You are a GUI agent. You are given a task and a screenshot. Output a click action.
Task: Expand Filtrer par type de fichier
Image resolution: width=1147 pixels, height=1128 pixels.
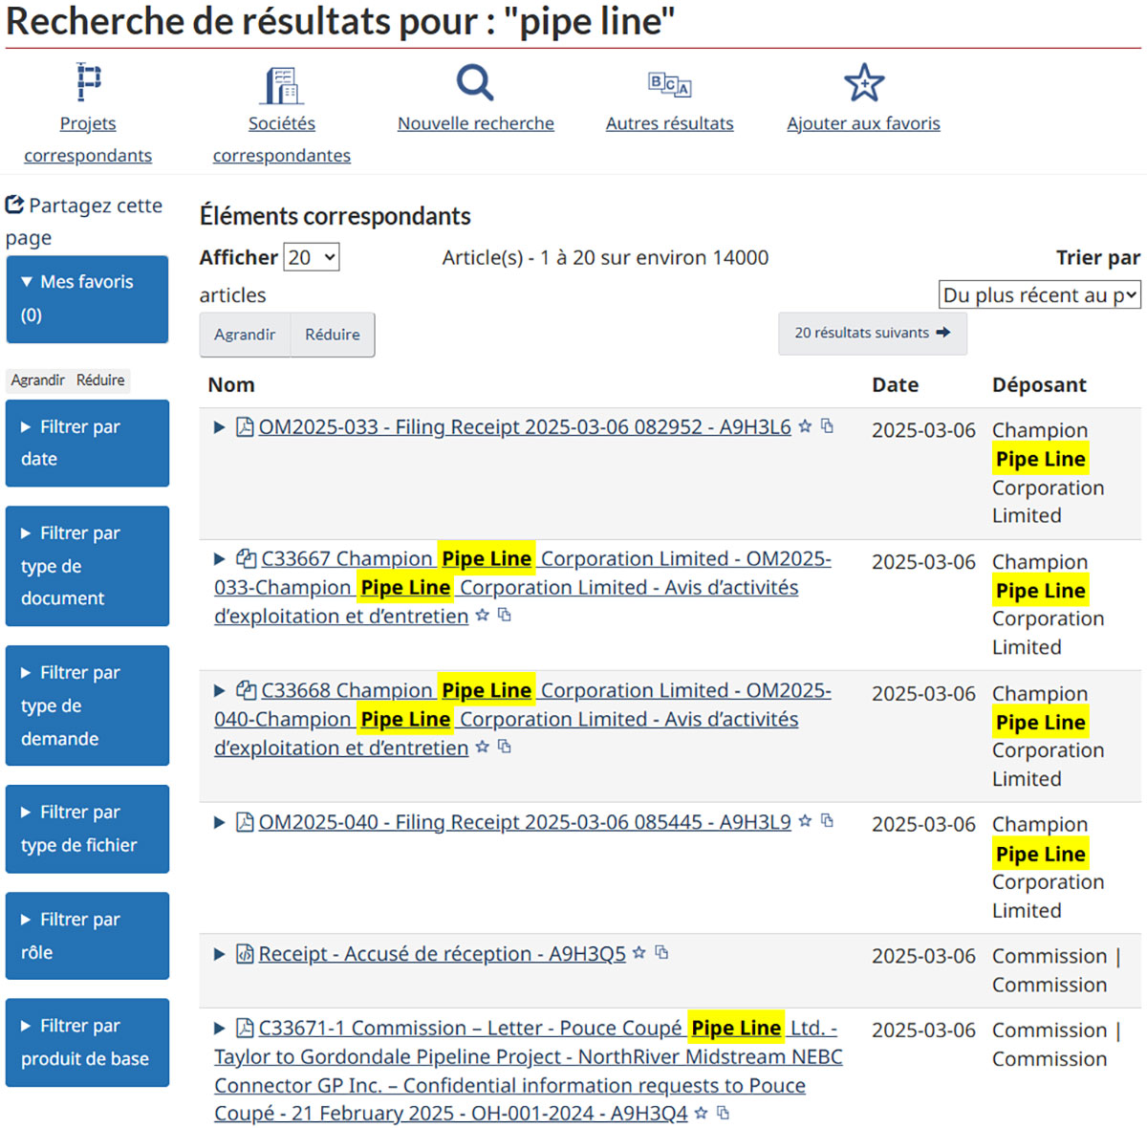point(87,829)
